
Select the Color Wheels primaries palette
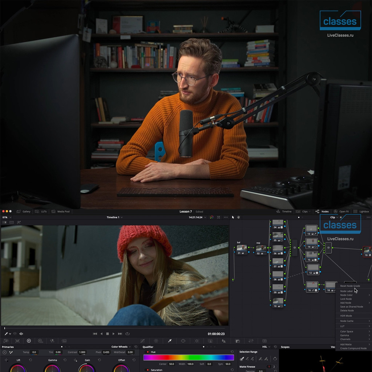pyautogui.click(x=29, y=341)
